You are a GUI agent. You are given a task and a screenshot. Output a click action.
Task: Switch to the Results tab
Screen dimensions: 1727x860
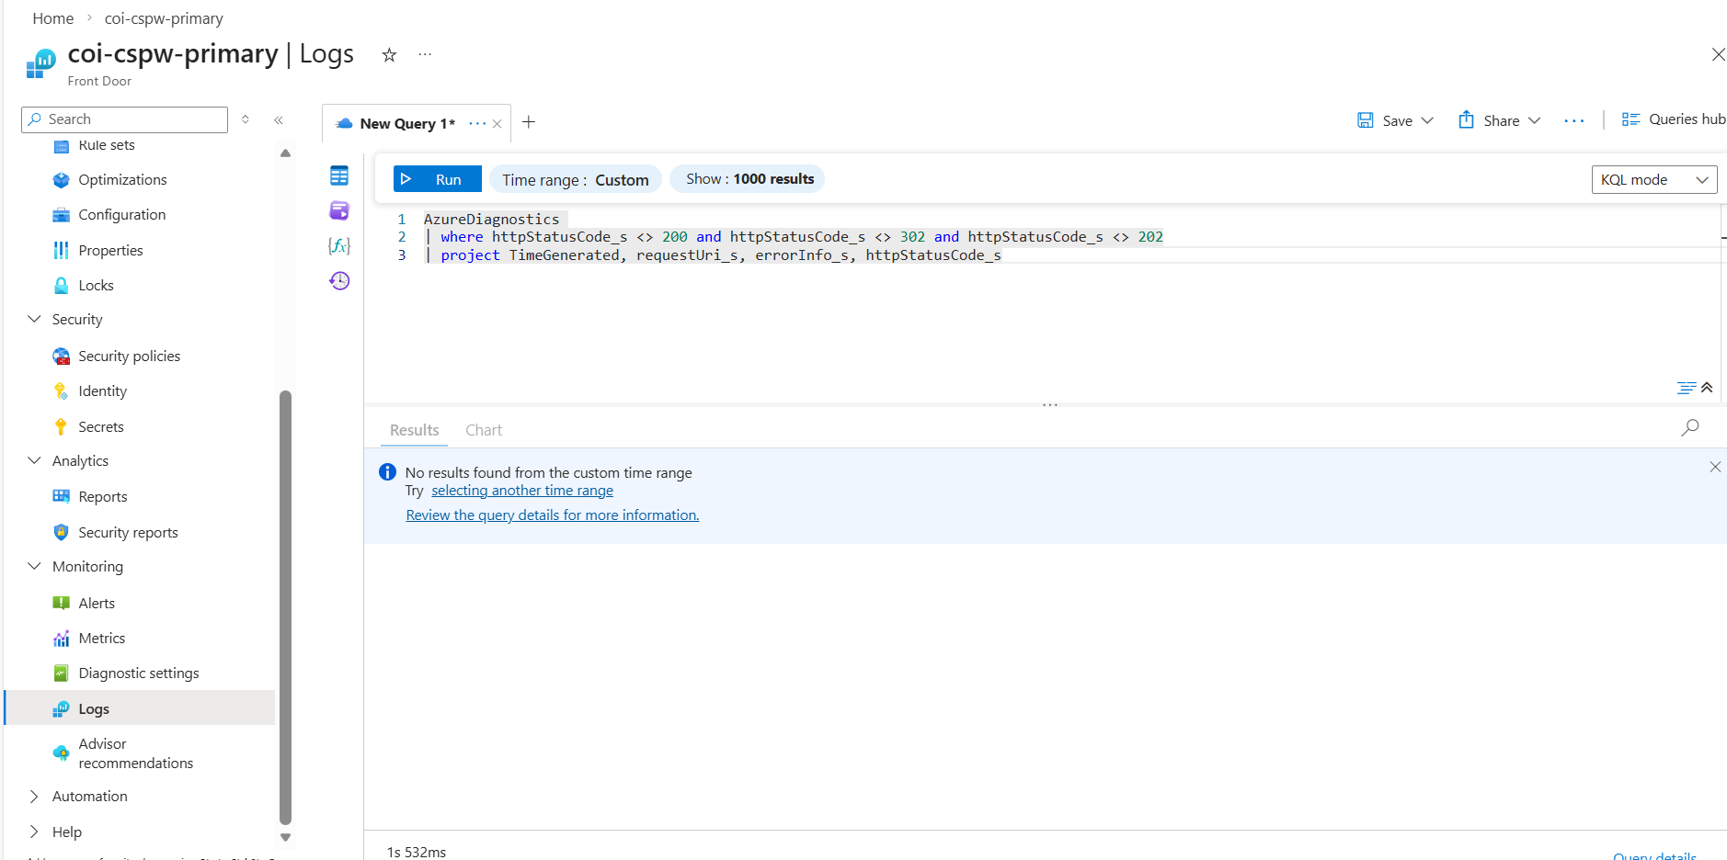(x=415, y=430)
